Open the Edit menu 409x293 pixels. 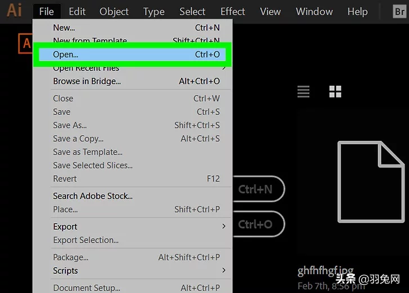[x=77, y=11]
